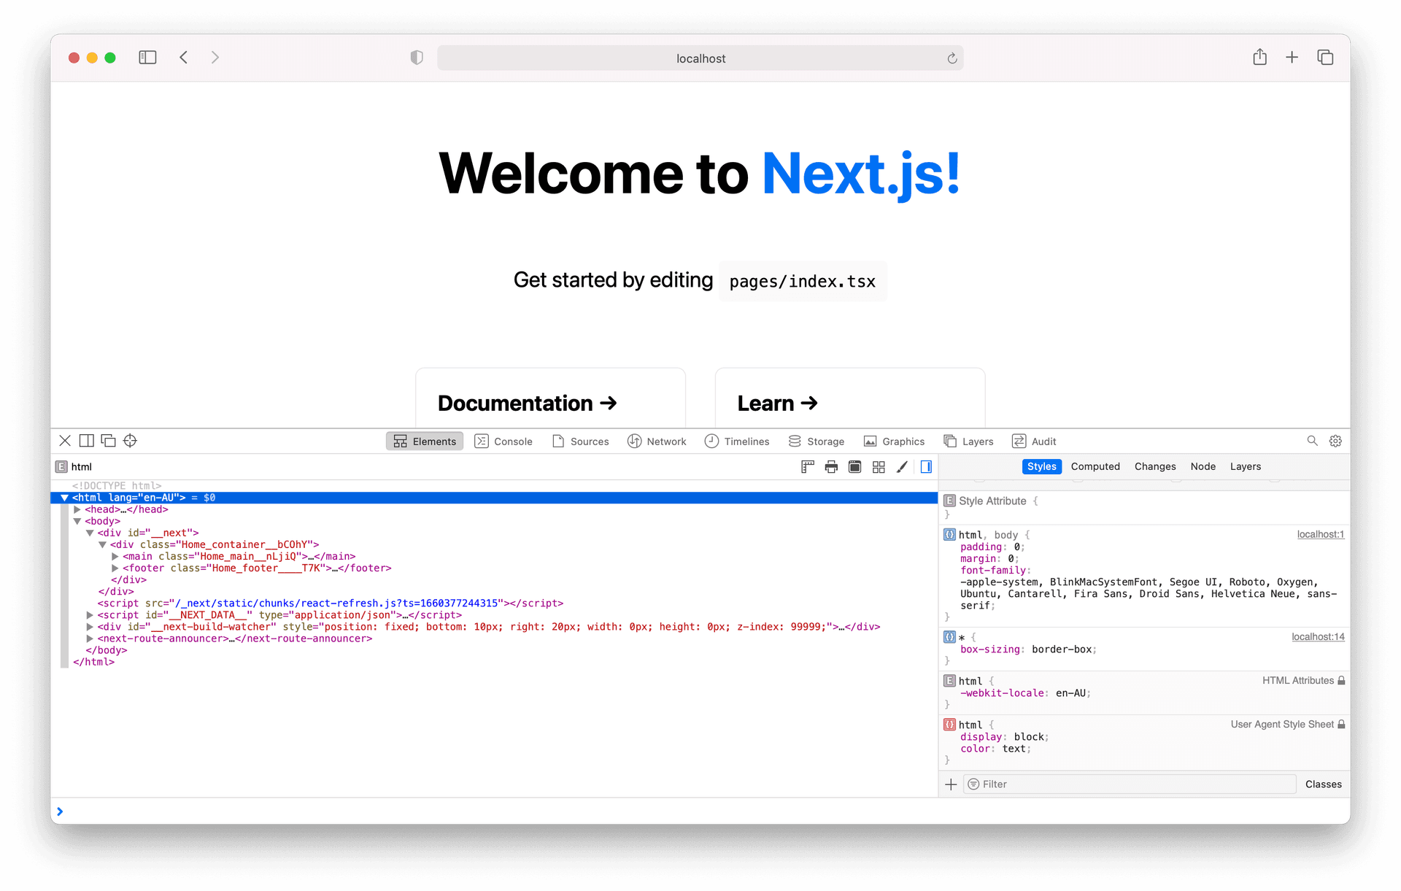Toggle the right details sidebar visibility
1401x891 pixels.
tap(926, 466)
